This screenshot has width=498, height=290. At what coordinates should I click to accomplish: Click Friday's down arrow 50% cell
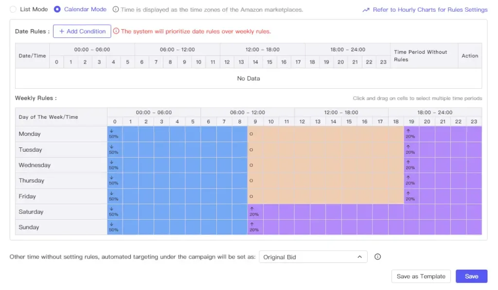(x=115, y=196)
